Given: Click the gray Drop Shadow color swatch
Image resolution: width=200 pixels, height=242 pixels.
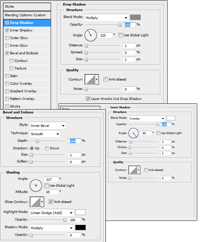Looking at the screenshot, I should [x=135, y=17].
